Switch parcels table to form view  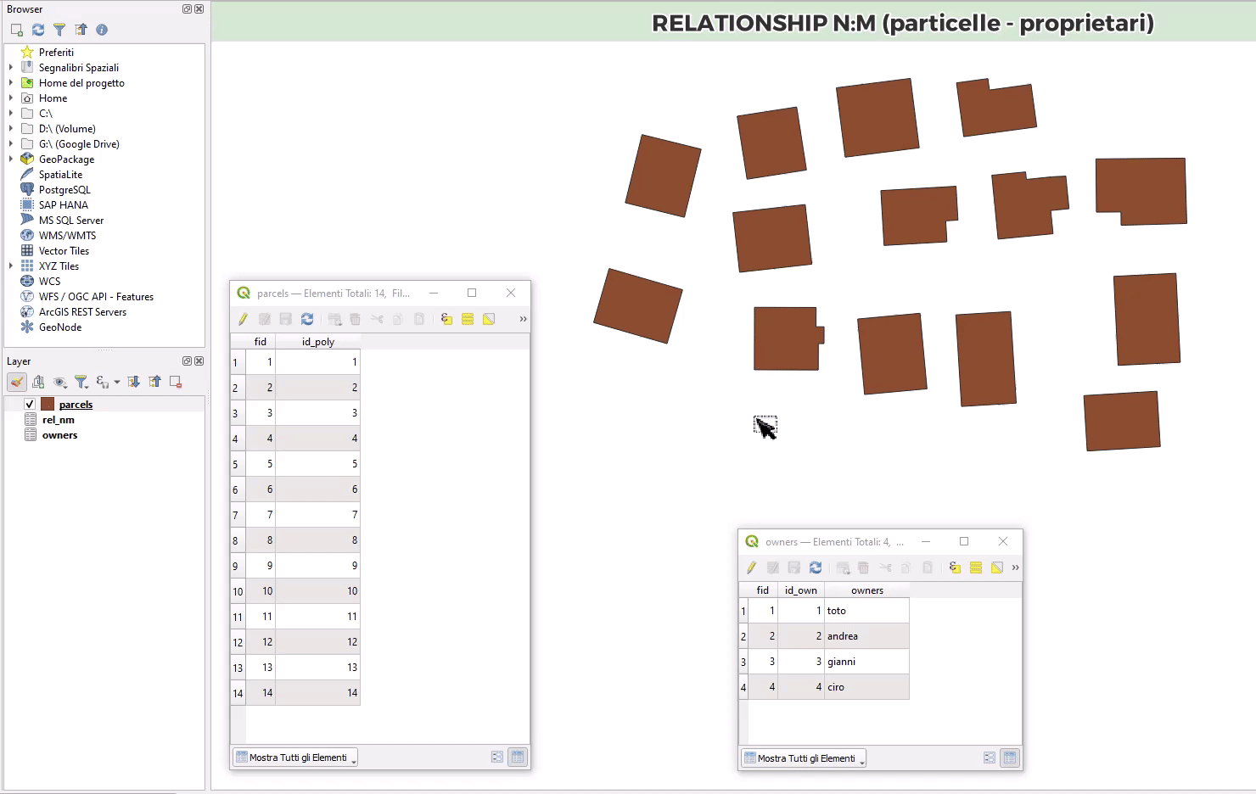point(497,758)
